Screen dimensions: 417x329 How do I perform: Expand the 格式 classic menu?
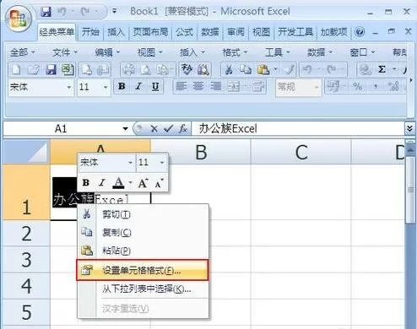click(x=235, y=52)
